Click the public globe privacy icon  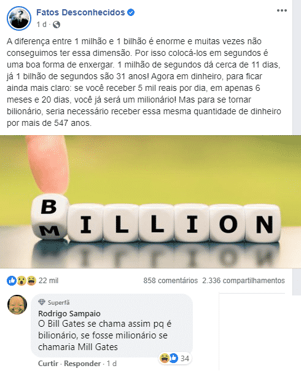(57, 25)
